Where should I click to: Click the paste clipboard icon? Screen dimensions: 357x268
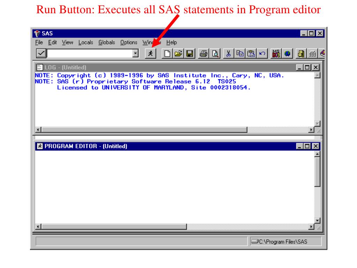(x=251, y=54)
